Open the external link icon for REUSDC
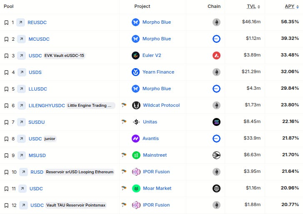Screen dimensions: 303x214 [20, 22]
